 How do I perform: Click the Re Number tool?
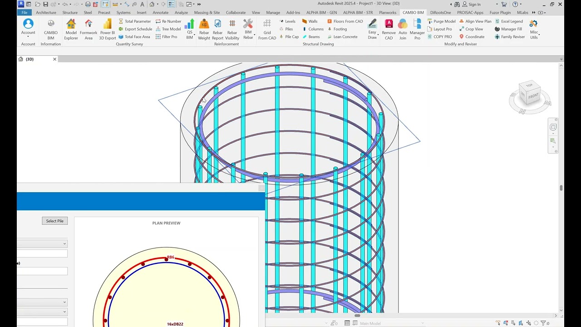pos(168,21)
